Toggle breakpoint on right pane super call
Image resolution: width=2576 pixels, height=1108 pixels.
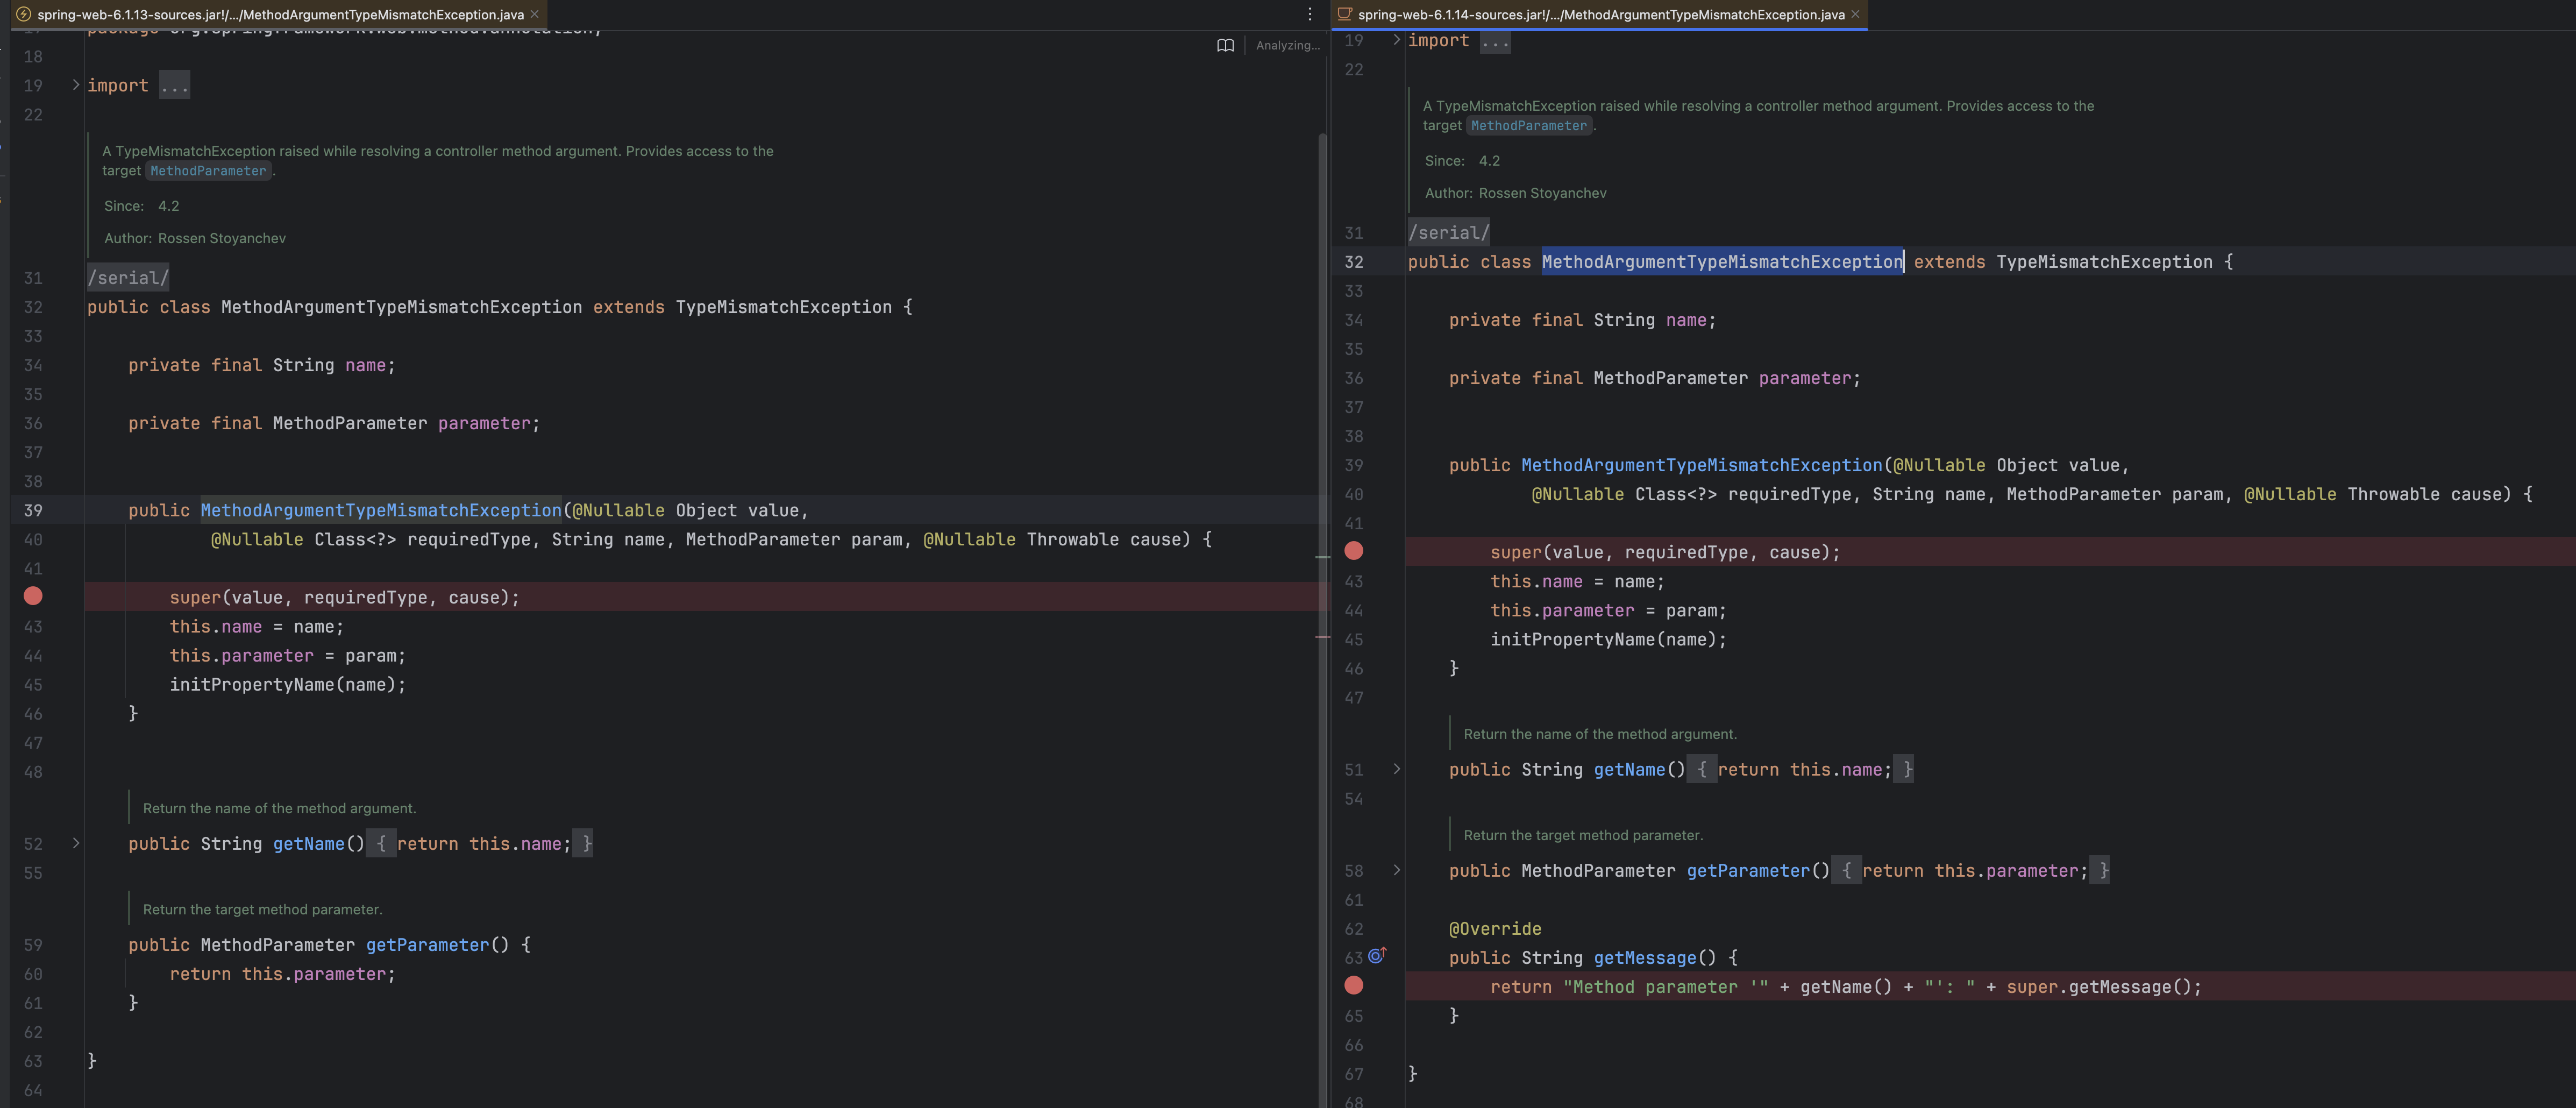click(1353, 551)
